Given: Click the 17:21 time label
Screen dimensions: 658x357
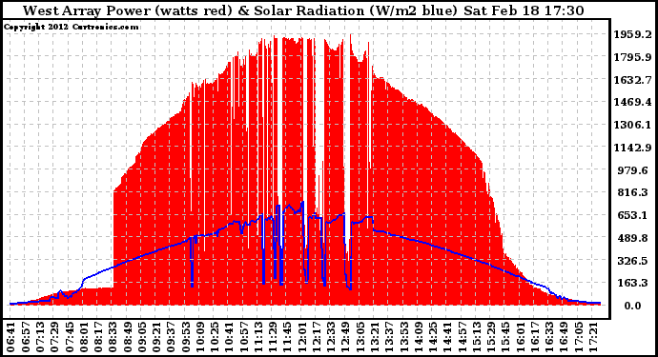Looking at the screenshot, I should coord(593,337).
